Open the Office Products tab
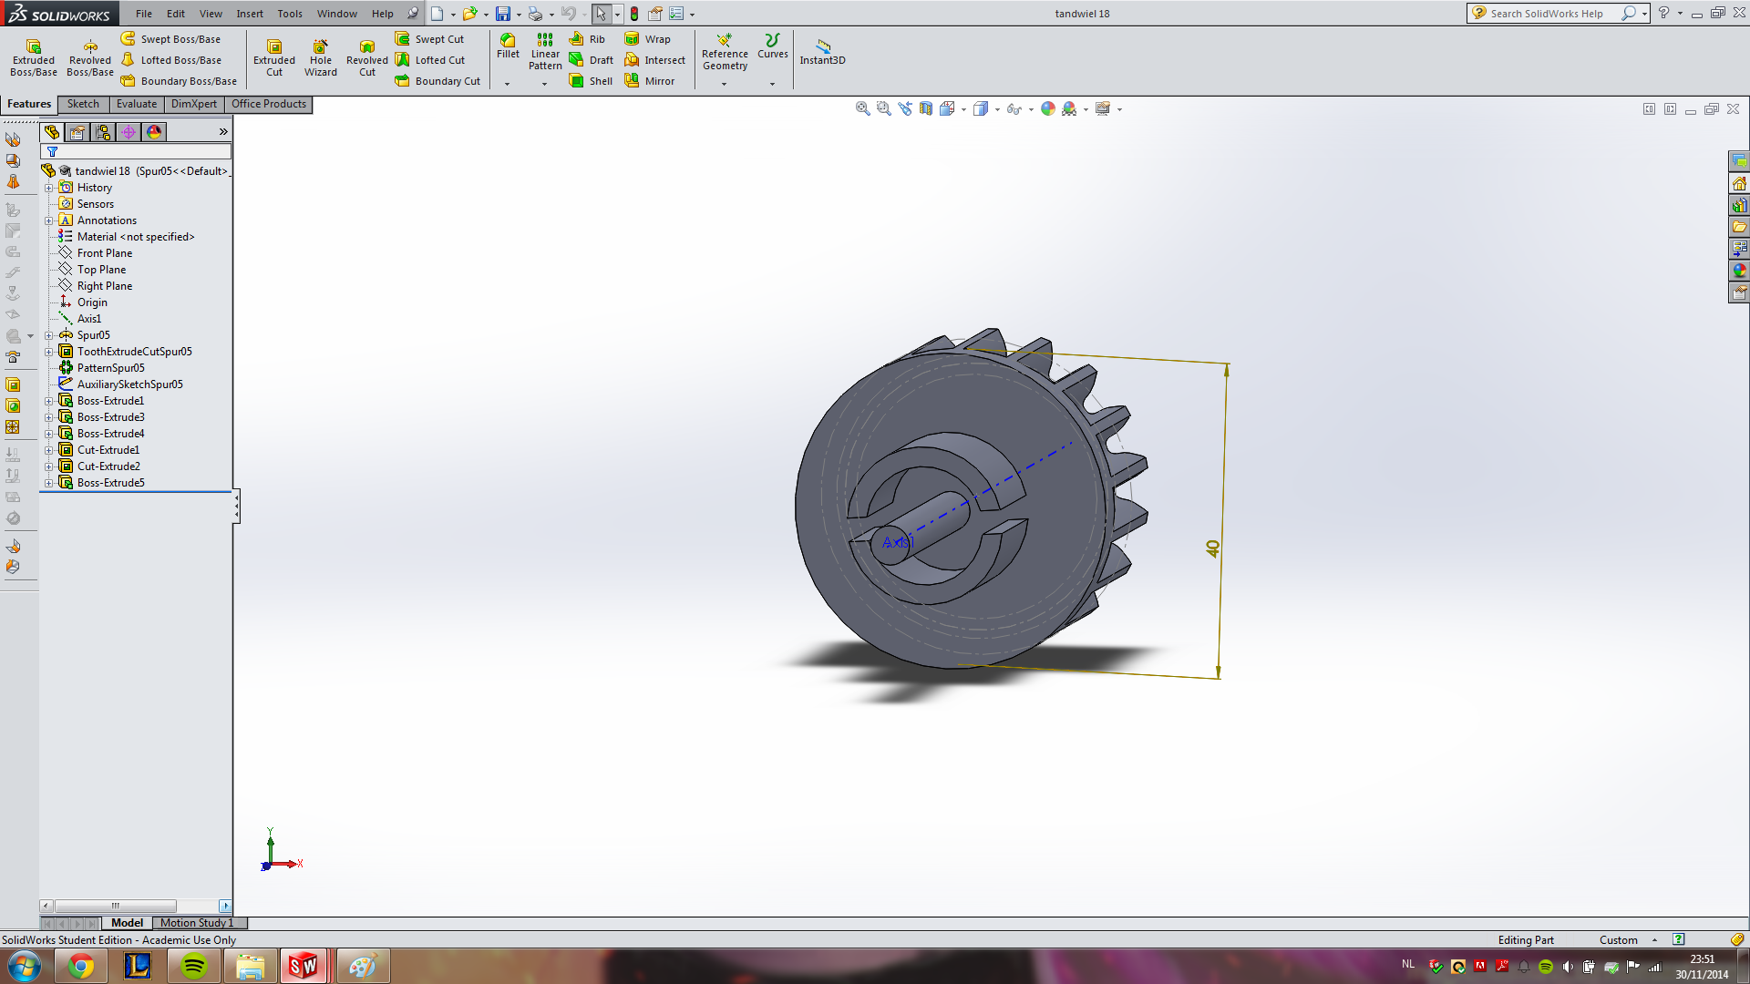Viewport: 1750px width, 984px height. pos(269,104)
